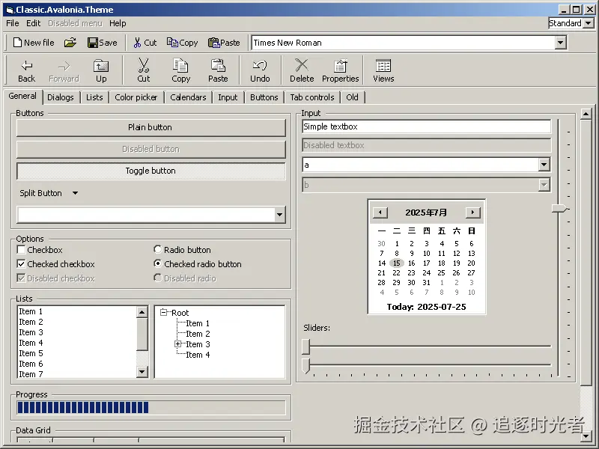This screenshot has height=449, width=599.
Task: Go to previous month in calendar
Action: [380, 213]
